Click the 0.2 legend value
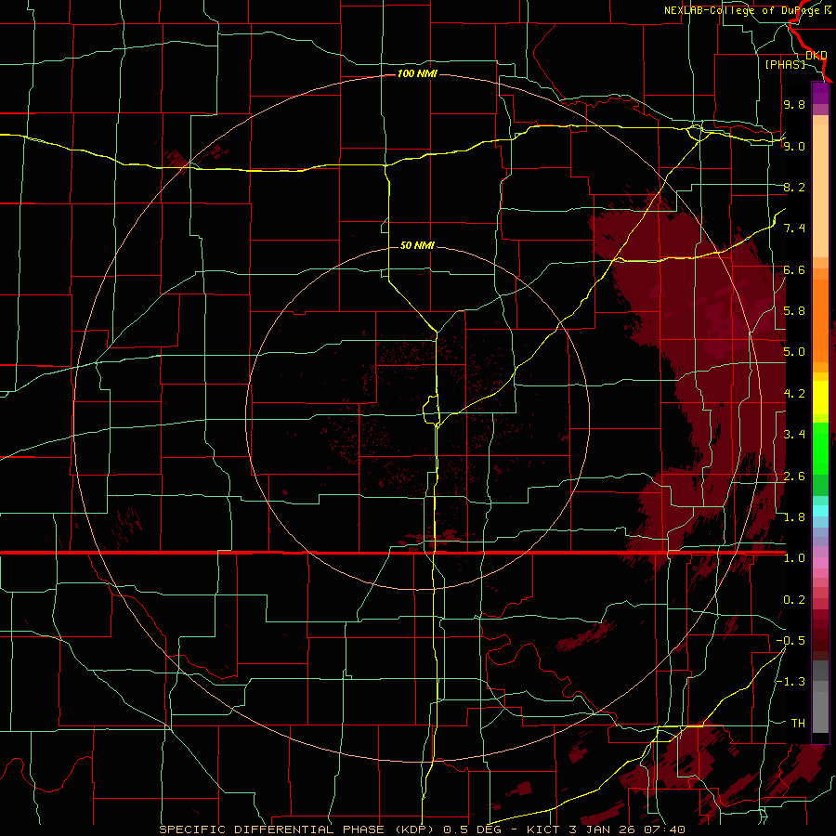 [x=794, y=600]
